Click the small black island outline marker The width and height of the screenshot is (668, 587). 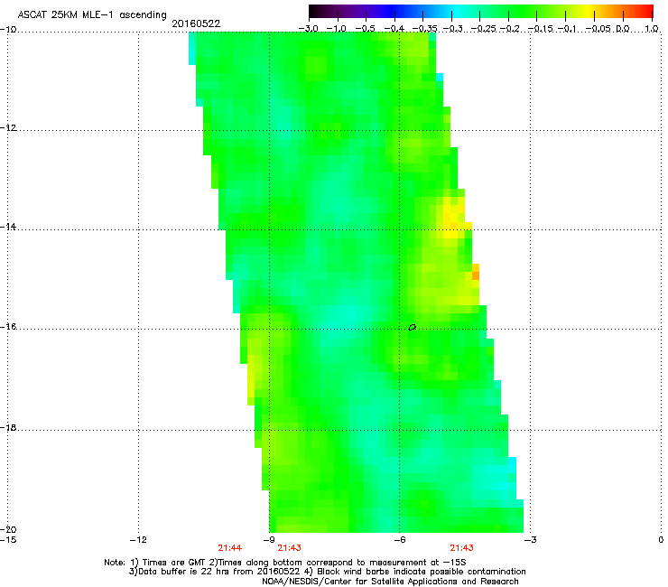pyautogui.click(x=412, y=328)
